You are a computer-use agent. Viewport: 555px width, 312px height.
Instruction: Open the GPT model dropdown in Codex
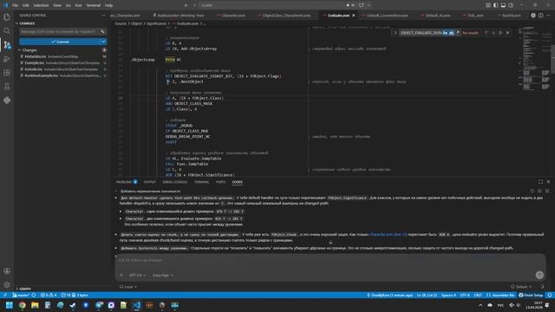click(x=137, y=275)
